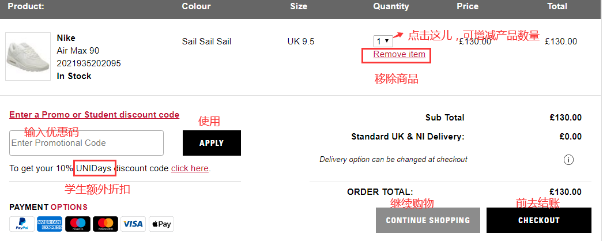Viewport: 603px width, 241px height.
Task: Proceed with the CHECKOUT button
Action: (539, 220)
